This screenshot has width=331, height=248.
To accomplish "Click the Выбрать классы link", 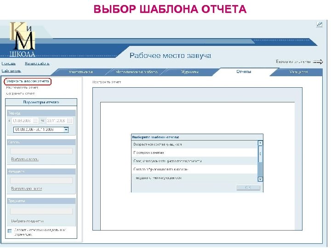I will 25,159.
